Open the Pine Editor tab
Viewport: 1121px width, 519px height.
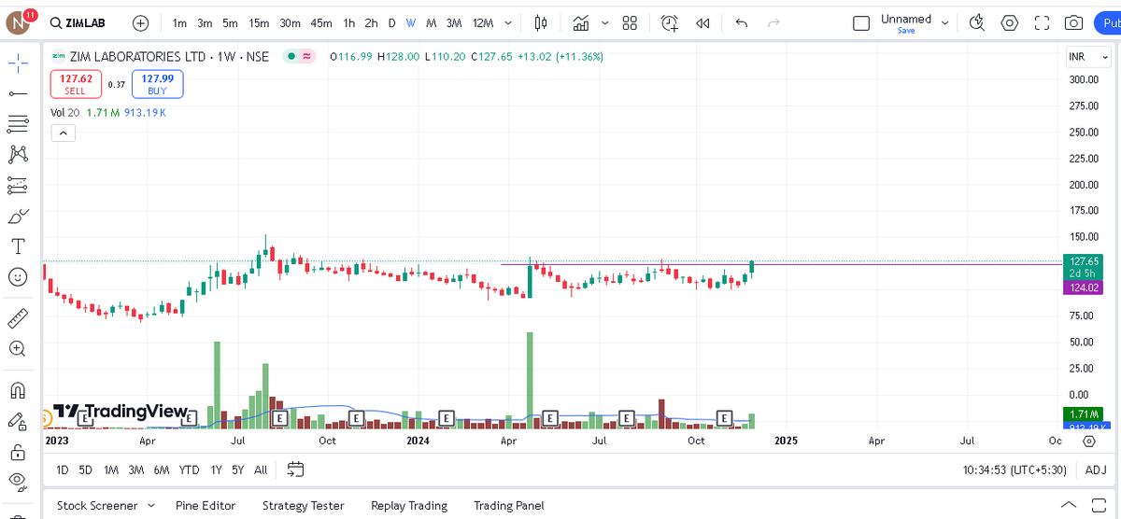tap(206, 505)
